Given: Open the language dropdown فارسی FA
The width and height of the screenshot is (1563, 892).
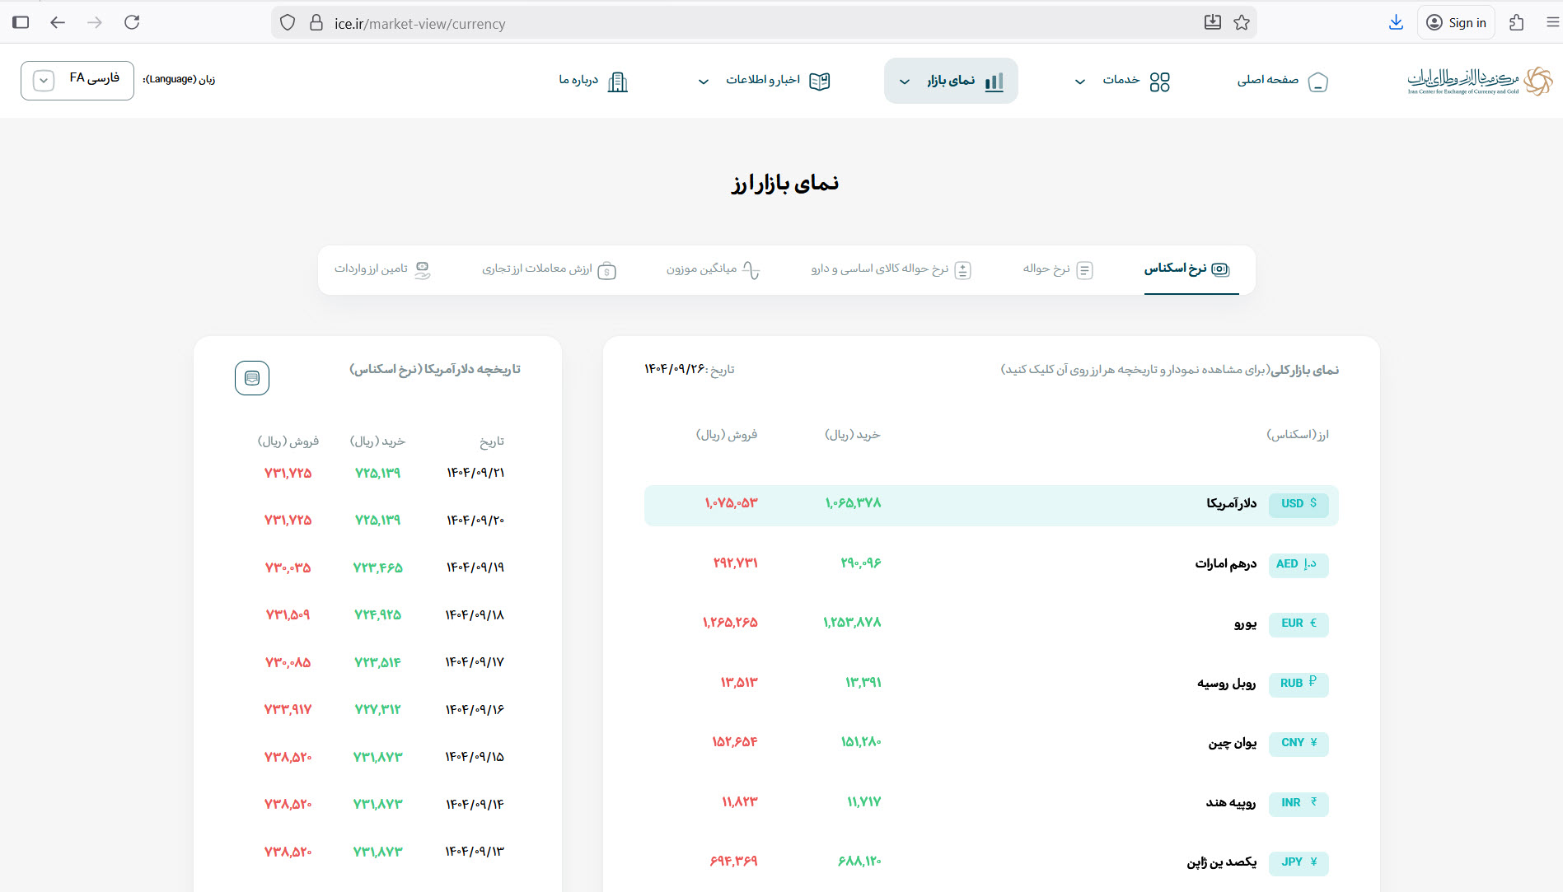Looking at the screenshot, I should coord(77,80).
